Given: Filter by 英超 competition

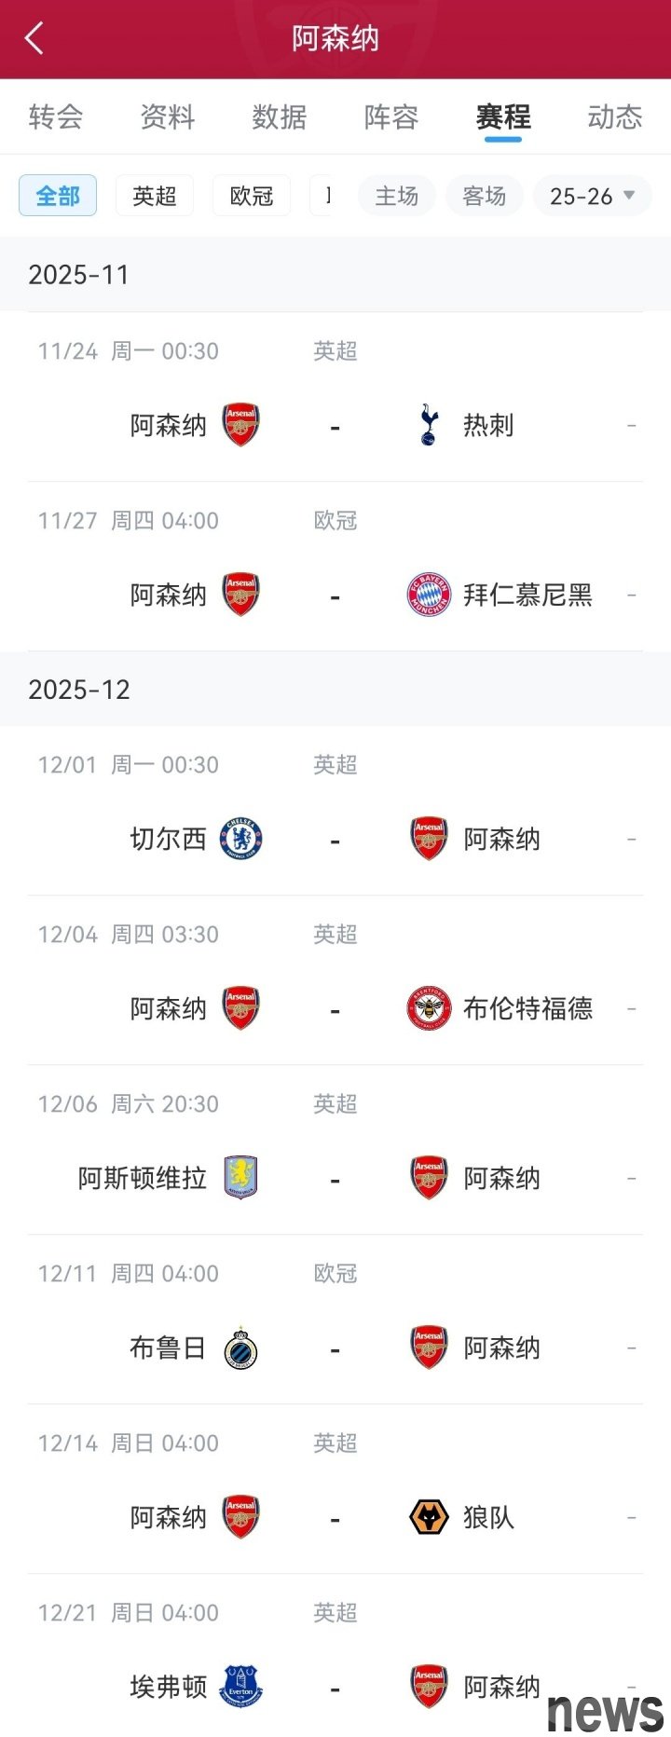Looking at the screenshot, I should point(155,196).
